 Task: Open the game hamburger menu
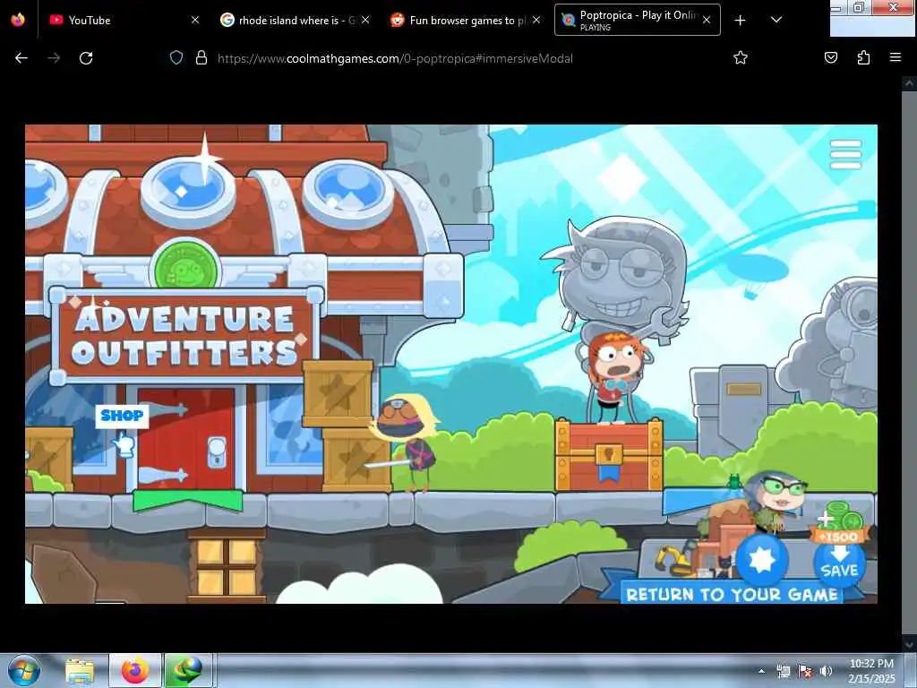pyautogui.click(x=845, y=154)
